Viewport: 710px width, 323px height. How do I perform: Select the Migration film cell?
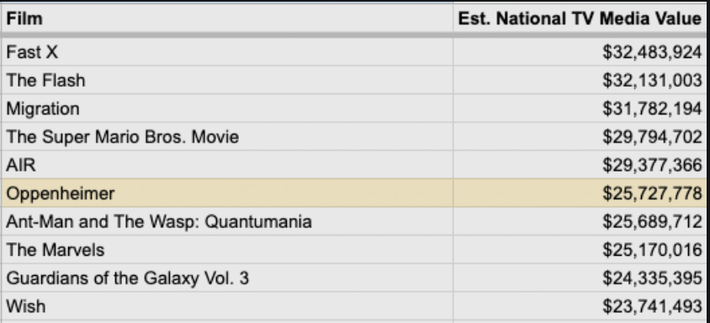click(226, 109)
